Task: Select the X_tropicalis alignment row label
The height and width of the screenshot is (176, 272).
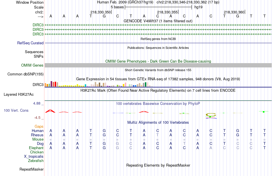Action: (x=34, y=157)
